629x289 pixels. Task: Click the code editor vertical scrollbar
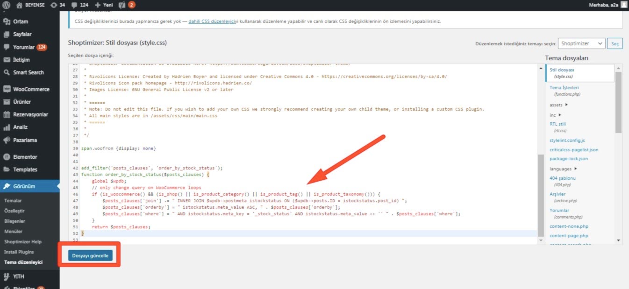click(541, 196)
